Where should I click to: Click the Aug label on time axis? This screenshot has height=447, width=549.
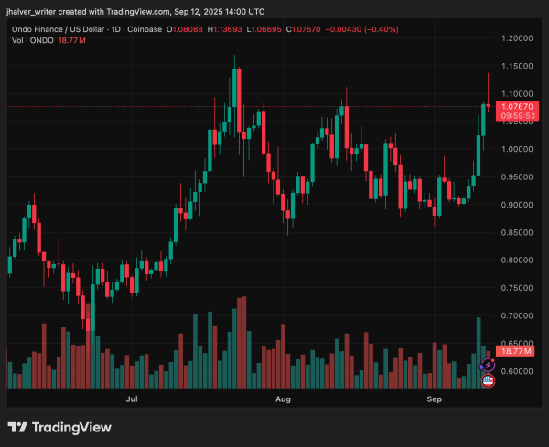(x=283, y=399)
